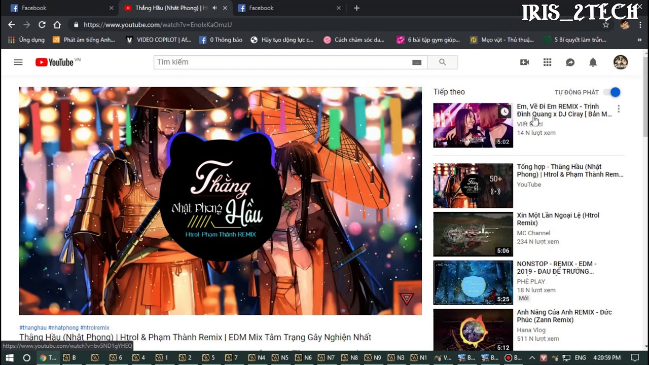Viewport: 649px width, 365px height.
Task: Open options for Em, Về Đi Em video
Action: pos(619,109)
